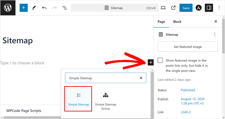The image size is (225, 119).
Task: Open the Astra settings icon
Action: [x=199, y=8]
